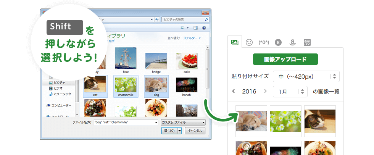Select the uploaded cat thumbnail in sidebar

tap(320, 121)
